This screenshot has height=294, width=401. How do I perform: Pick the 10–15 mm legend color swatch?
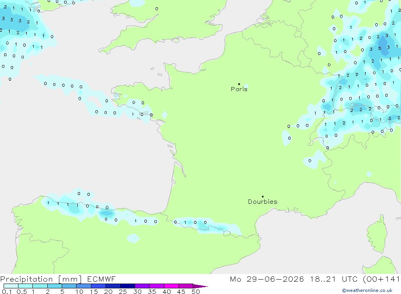[84, 286]
